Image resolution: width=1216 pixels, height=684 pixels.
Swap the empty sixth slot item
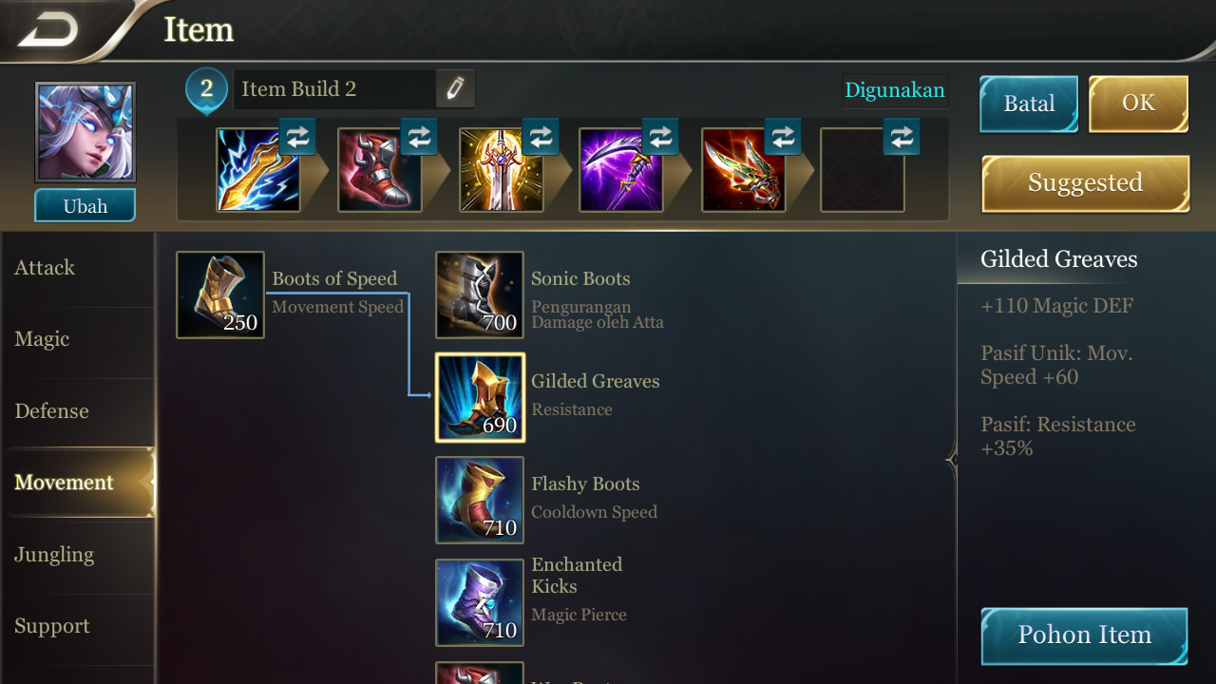click(x=902, y=138)
